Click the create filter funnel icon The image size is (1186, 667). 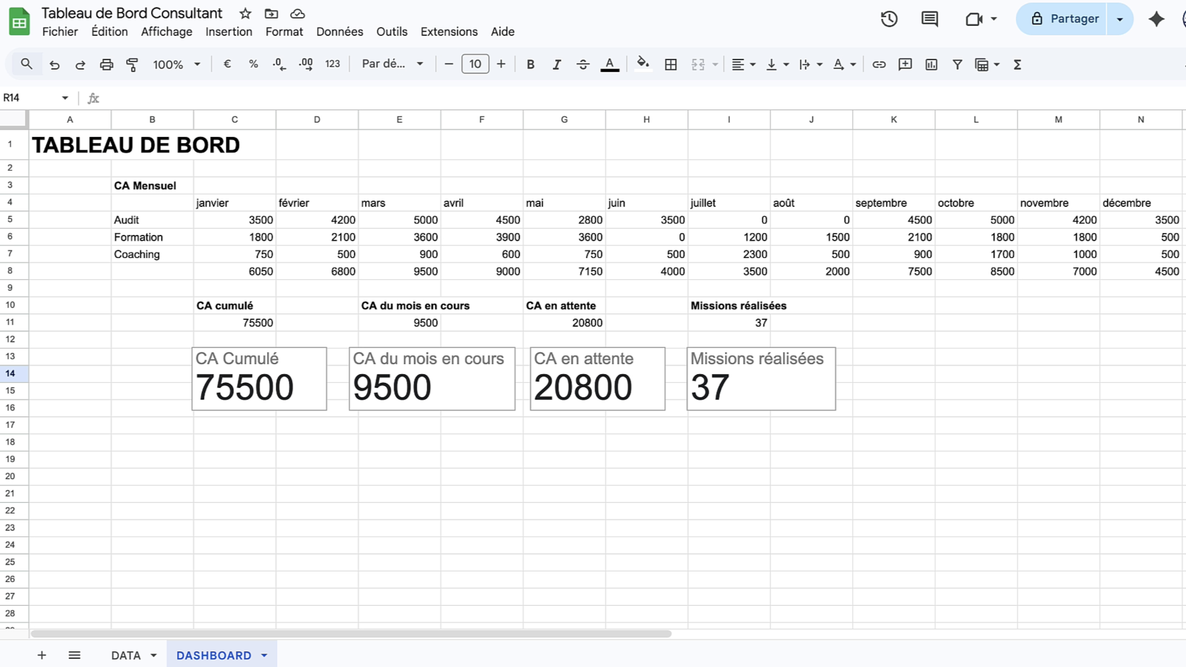click(x=957, y=65)
